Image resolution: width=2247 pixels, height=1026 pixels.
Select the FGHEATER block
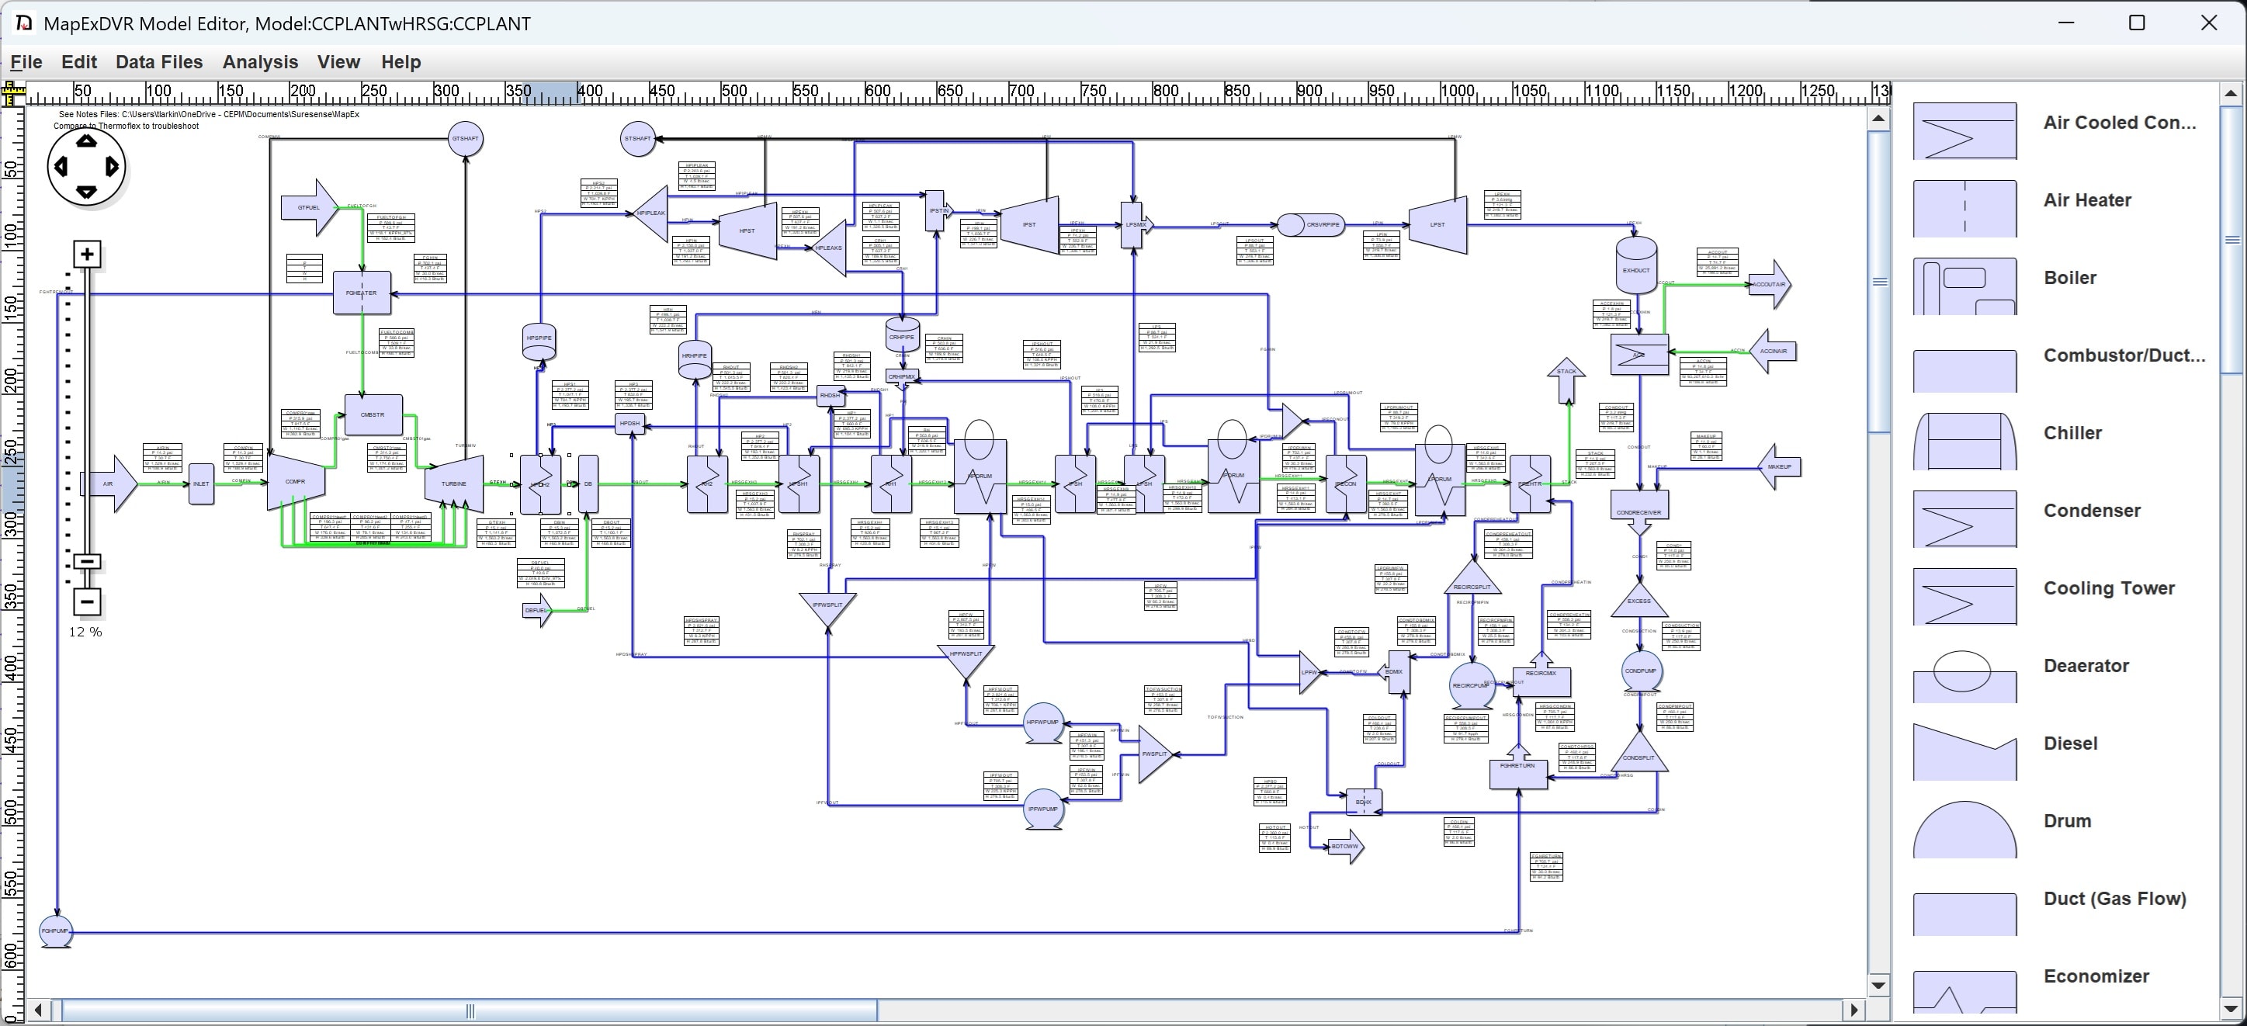point(361,293)
